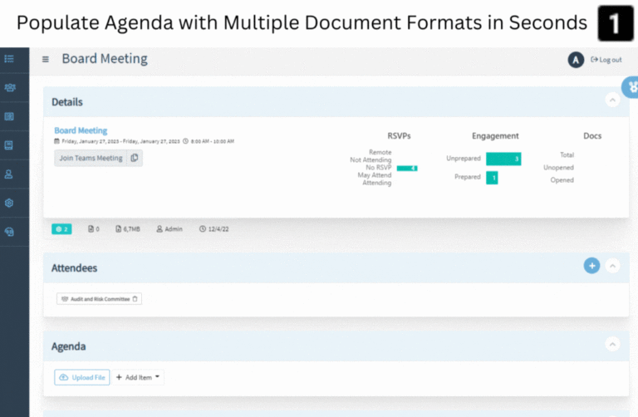Screen dimensions: 638x417
Task: Collapse the Agenda section
Action: 612,344
